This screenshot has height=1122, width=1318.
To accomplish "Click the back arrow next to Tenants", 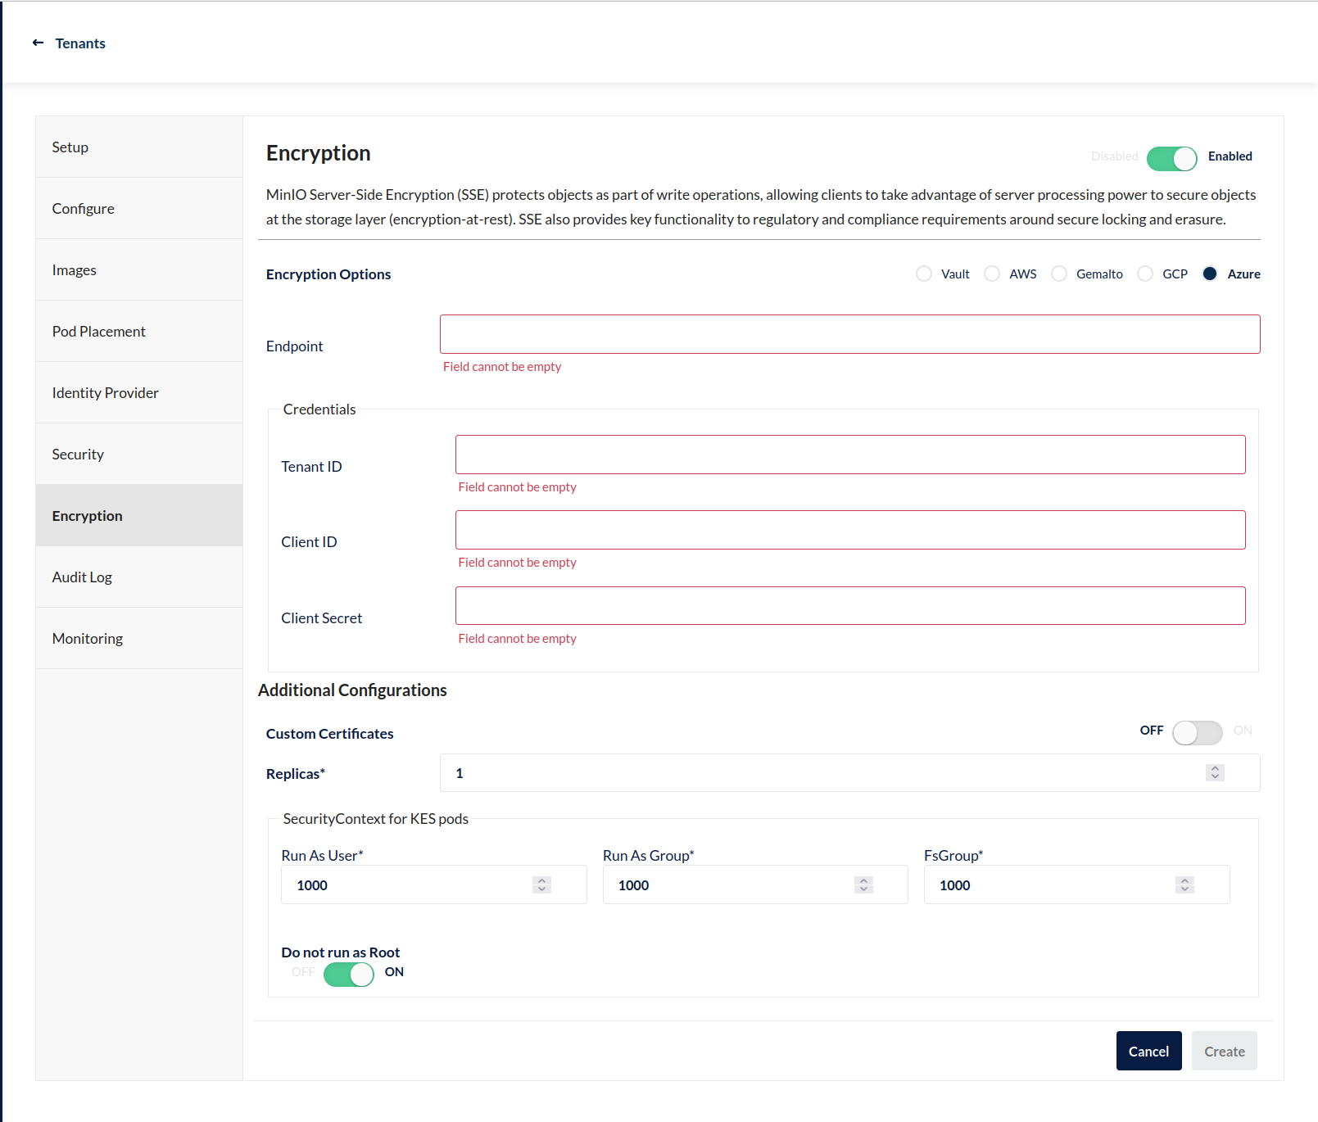I will point(38,43).
